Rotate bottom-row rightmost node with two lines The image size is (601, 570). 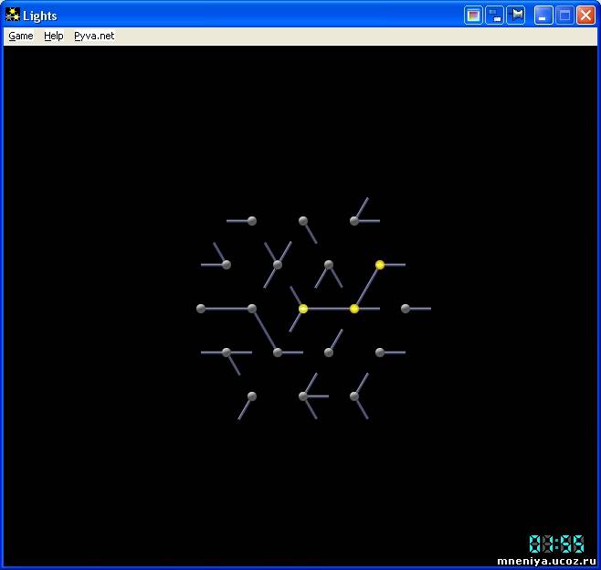(x=354, y=396)
